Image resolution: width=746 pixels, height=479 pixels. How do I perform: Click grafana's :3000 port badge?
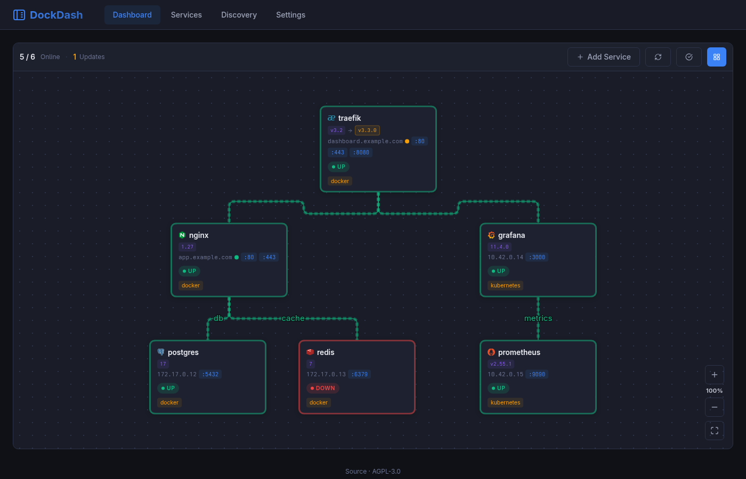537,258
